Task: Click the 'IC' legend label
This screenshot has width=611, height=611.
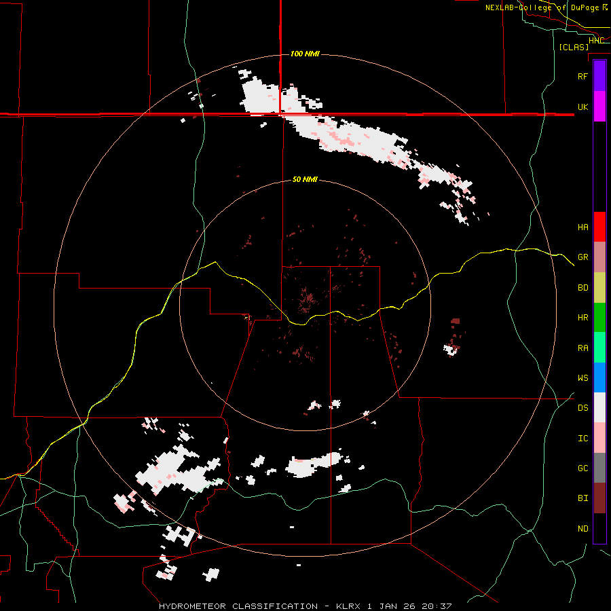Action: (582, 439)
